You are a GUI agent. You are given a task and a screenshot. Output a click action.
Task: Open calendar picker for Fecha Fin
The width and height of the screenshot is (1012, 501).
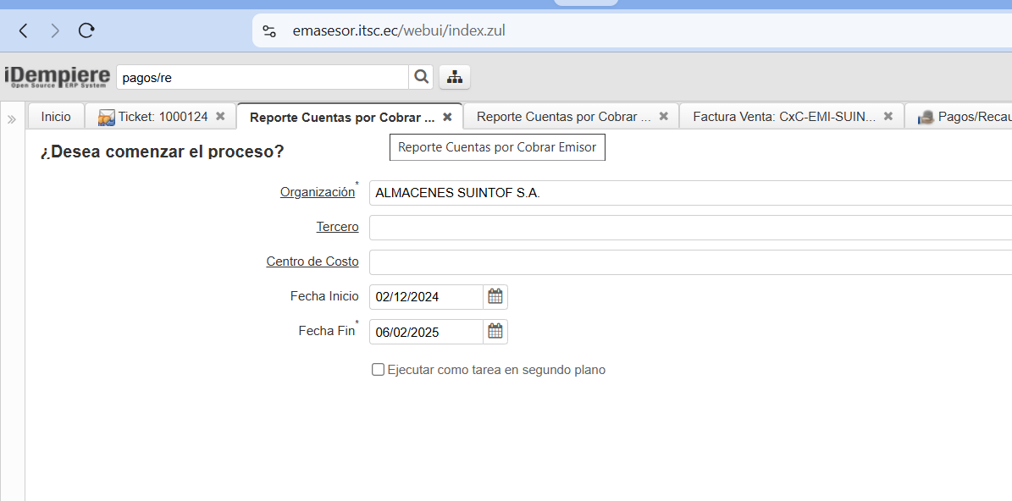[495, 332]
